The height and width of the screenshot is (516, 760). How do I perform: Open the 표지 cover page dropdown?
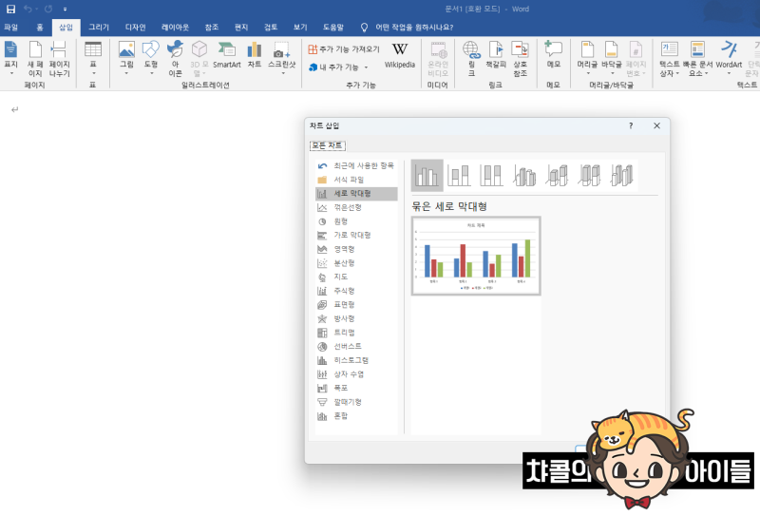pyautogui.click(x=10, y=59)
